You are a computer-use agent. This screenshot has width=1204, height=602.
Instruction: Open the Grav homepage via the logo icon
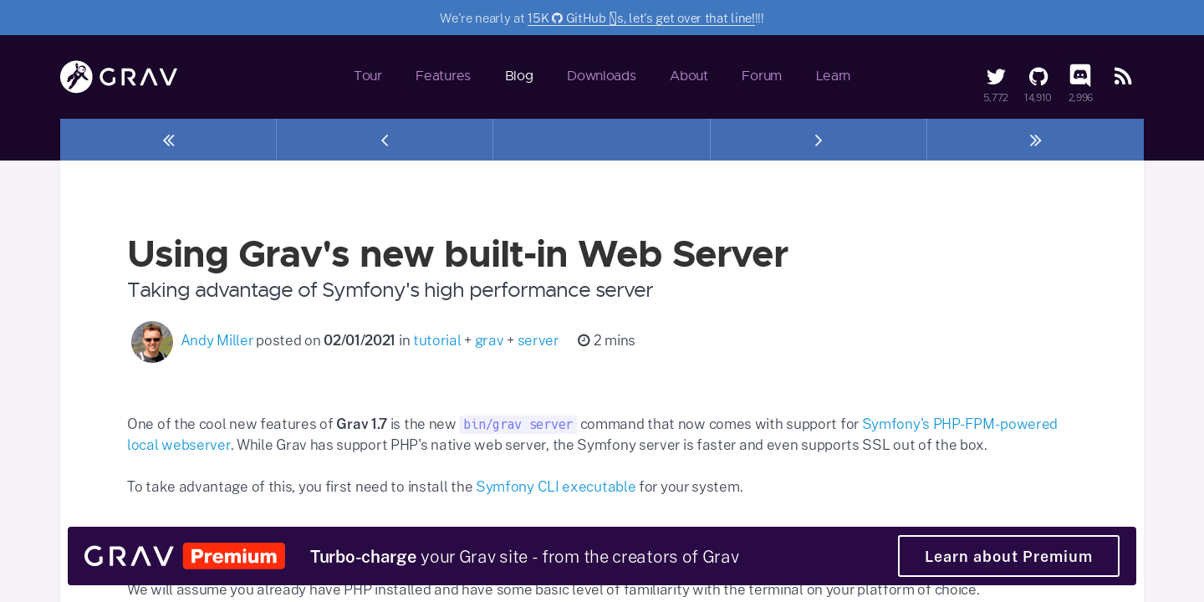coord(75,76)
